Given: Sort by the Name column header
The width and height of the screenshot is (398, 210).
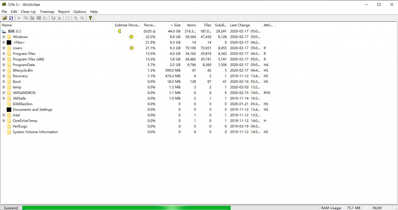Looking at the screenshot, I should coord(56,25).
